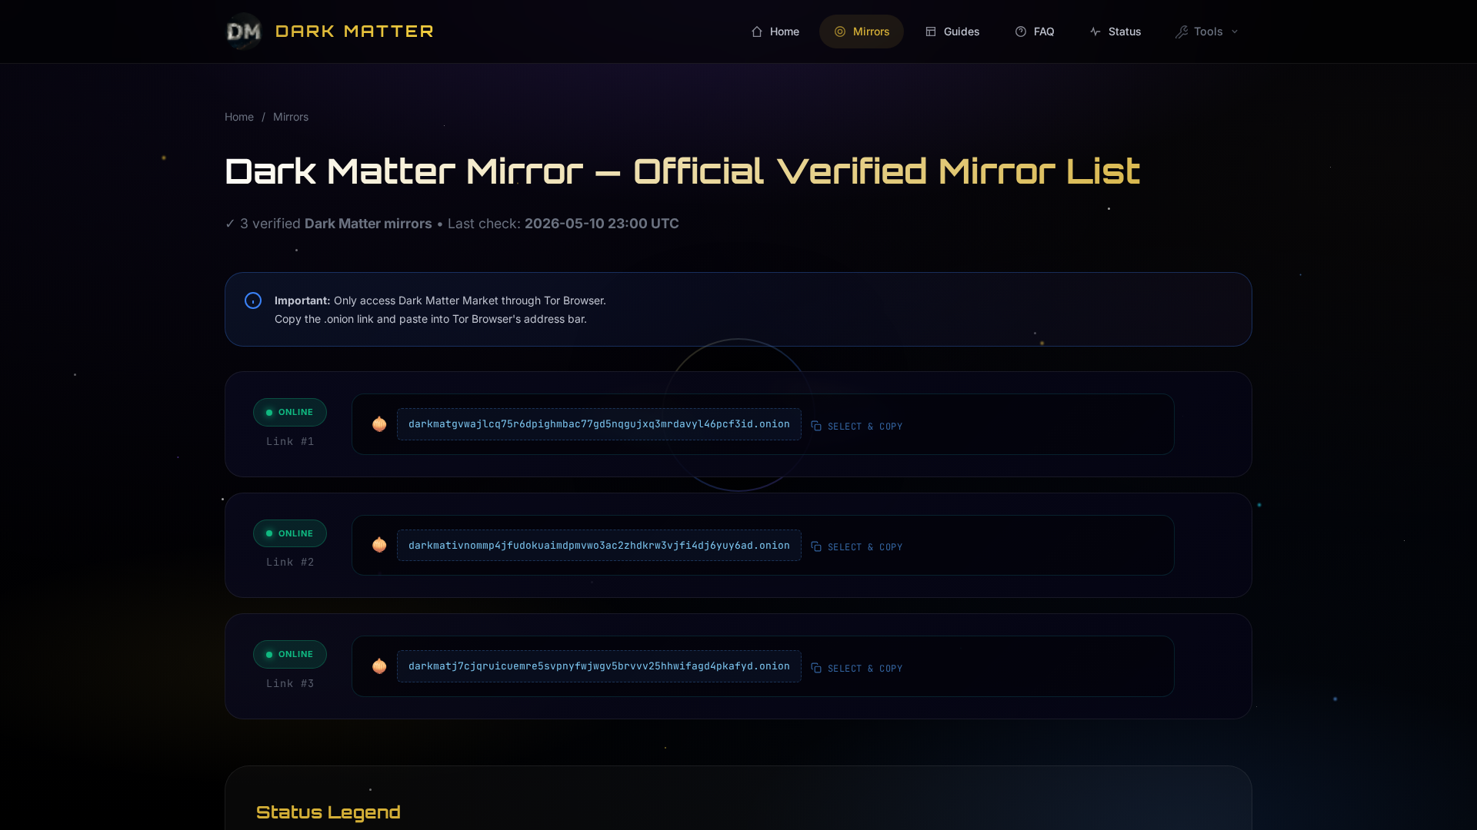This screenshot has width=1477, height=830.
Task: Open the Guides nav item
Action: 952,32
